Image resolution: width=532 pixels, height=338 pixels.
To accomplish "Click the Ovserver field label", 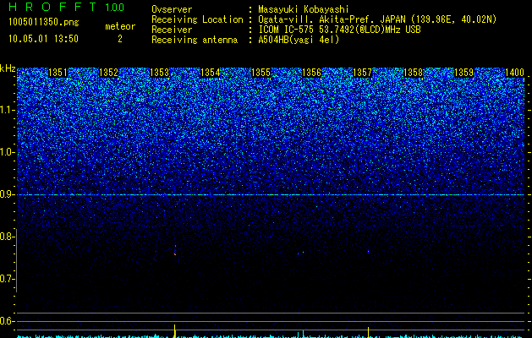I will tap(172, 9).
